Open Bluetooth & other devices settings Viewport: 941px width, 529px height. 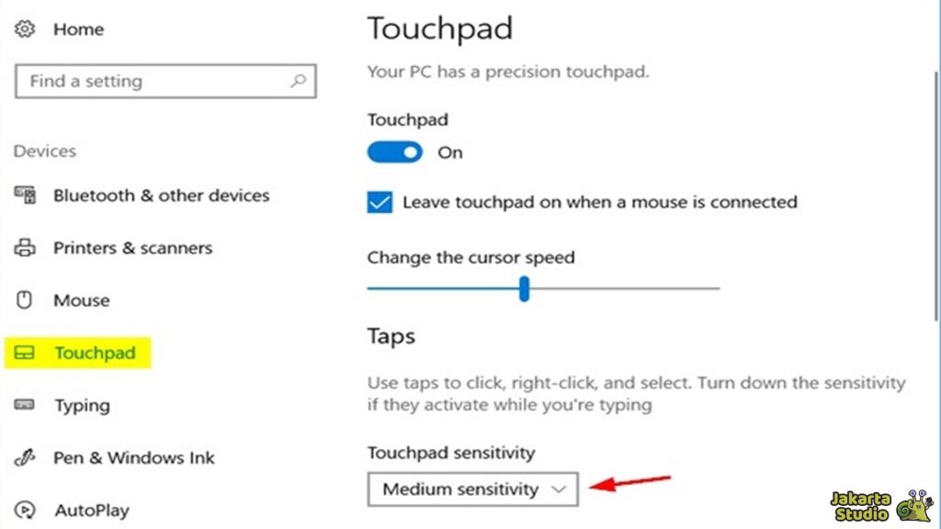pos(161,195)
